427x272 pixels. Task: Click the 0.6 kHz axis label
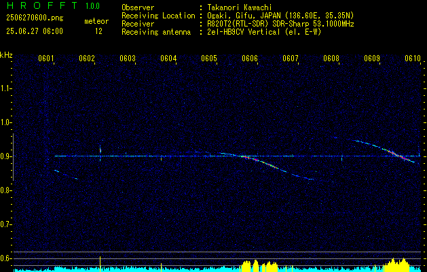(x=5, y=258)
